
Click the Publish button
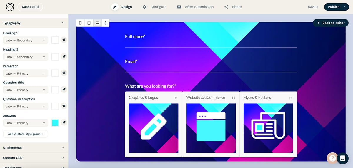click(333, 7)
